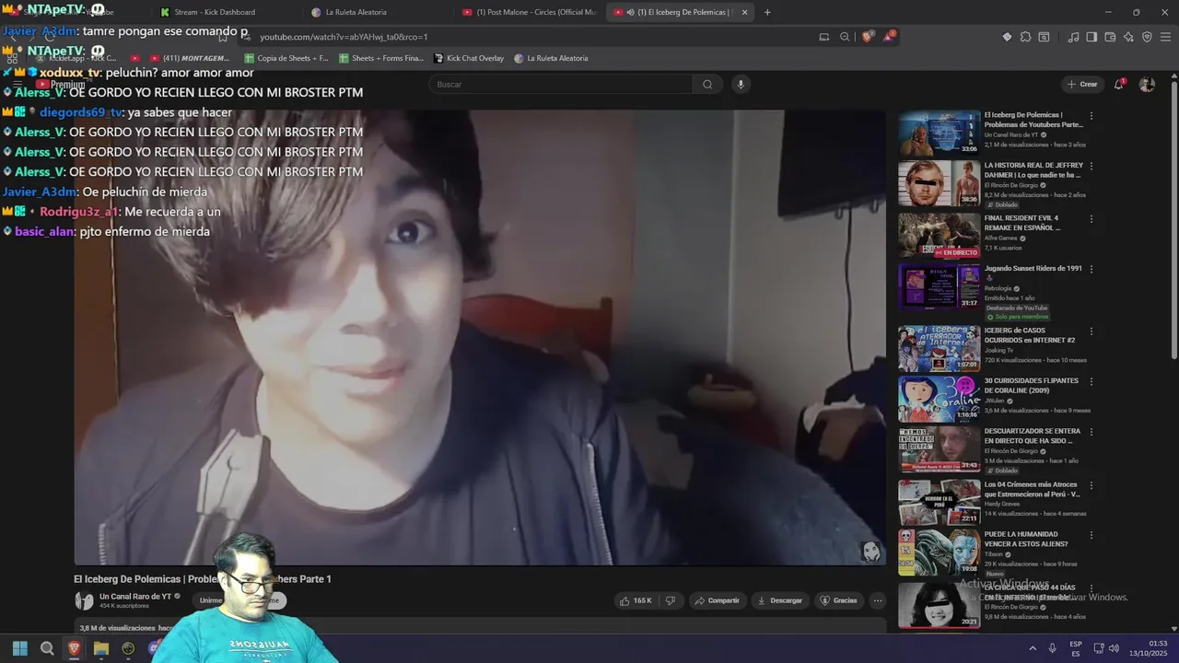Open 30 Curiosidades Flipantes de Coraline video
1179x663 pixels.
click(940, 398)
